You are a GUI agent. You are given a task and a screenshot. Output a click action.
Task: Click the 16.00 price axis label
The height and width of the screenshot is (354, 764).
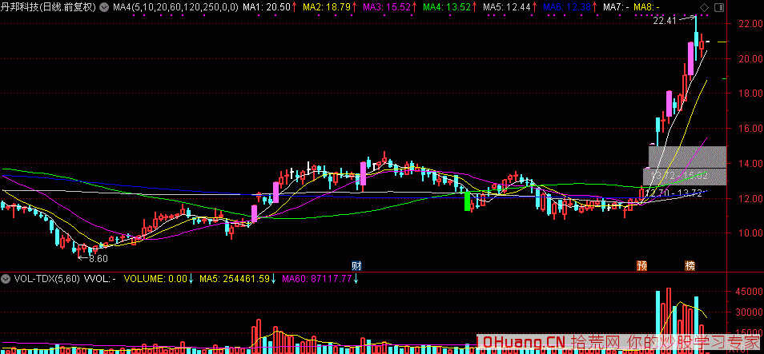[750, 129]
